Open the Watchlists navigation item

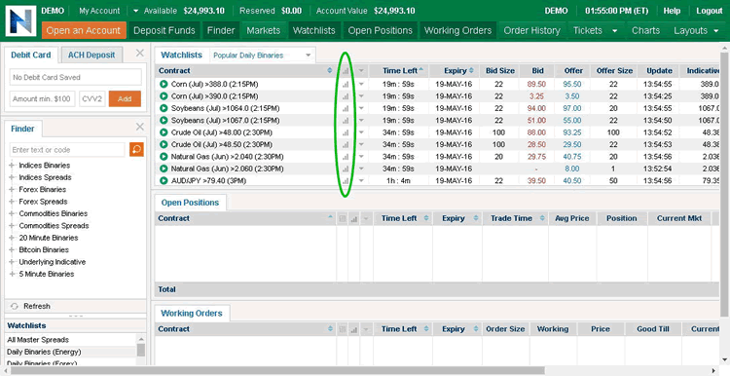pyautogui.click(x=313, y=31)
